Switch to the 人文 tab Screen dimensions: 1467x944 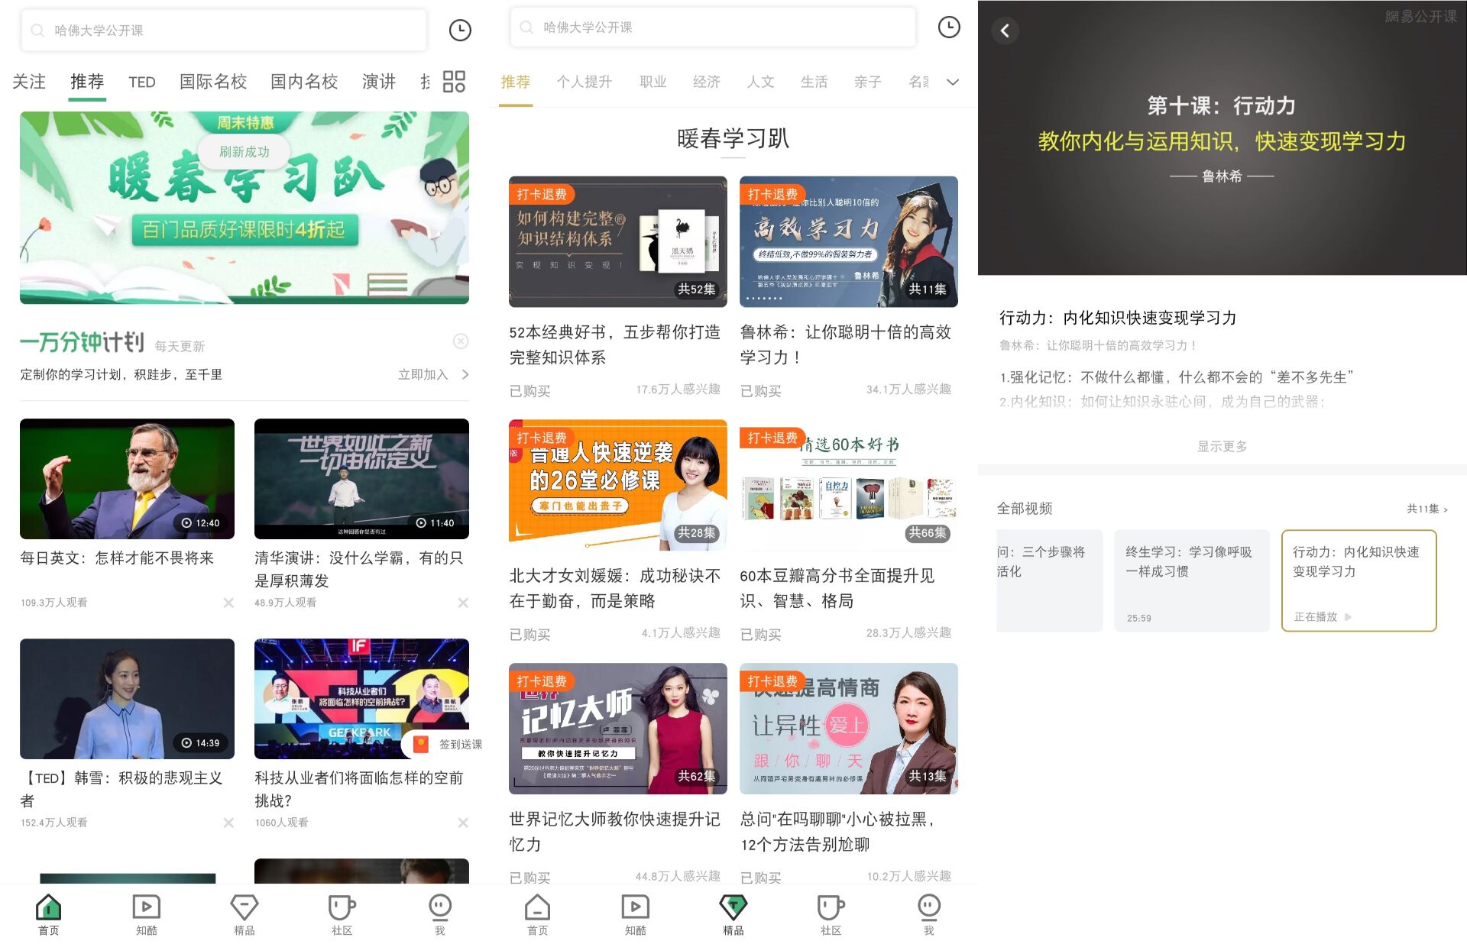(760, 82)
